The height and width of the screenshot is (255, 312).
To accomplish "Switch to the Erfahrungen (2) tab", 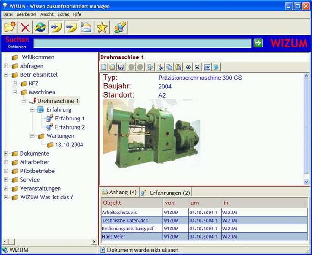I will click(166, 193).
